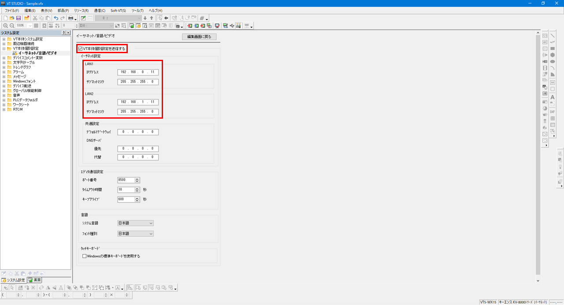Viewport: 564px width, 305px height.
Task: Switch to the 画面 tab
Action: coord(35,280)
